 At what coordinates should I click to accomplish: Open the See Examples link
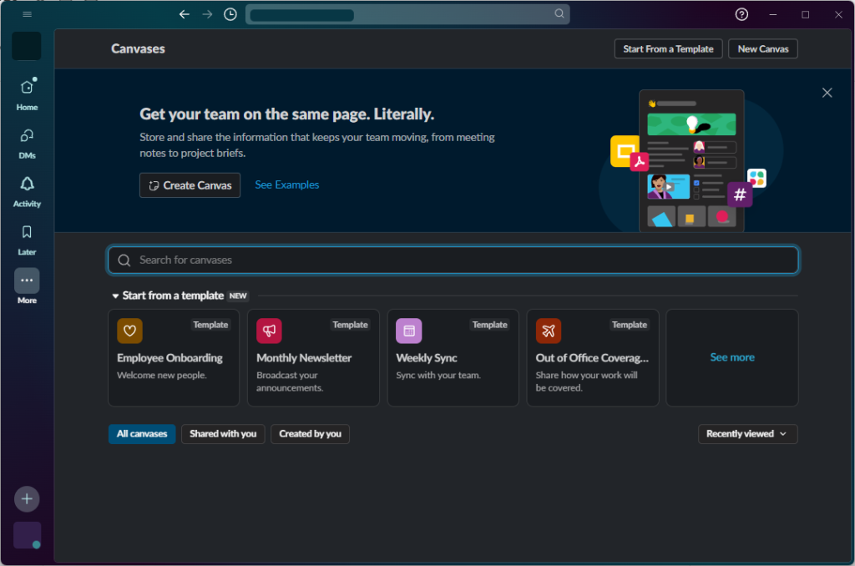(287, 184)
